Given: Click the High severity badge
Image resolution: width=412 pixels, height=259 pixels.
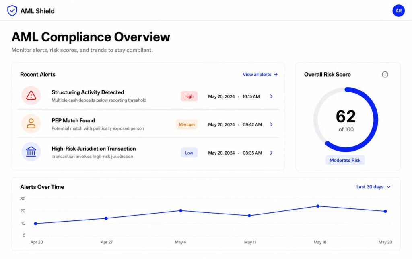Looking at the screenshot, I should pyautogui.click(x=189, y=96).
